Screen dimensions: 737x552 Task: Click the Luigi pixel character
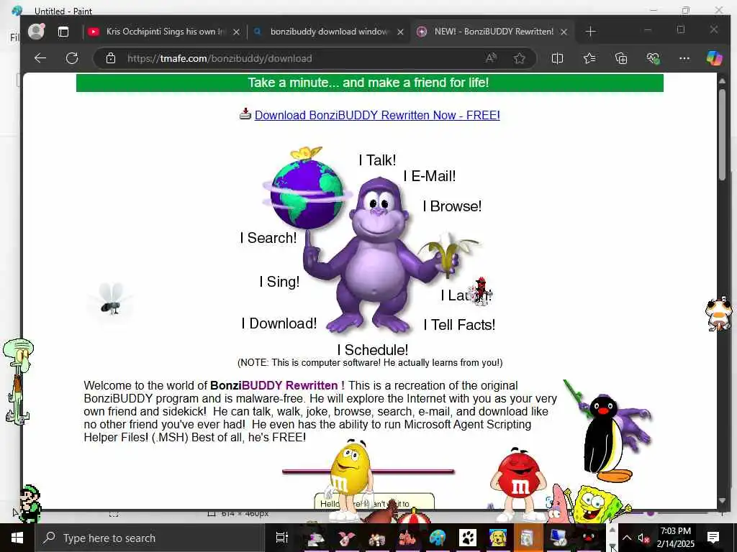tap(30, 504)
